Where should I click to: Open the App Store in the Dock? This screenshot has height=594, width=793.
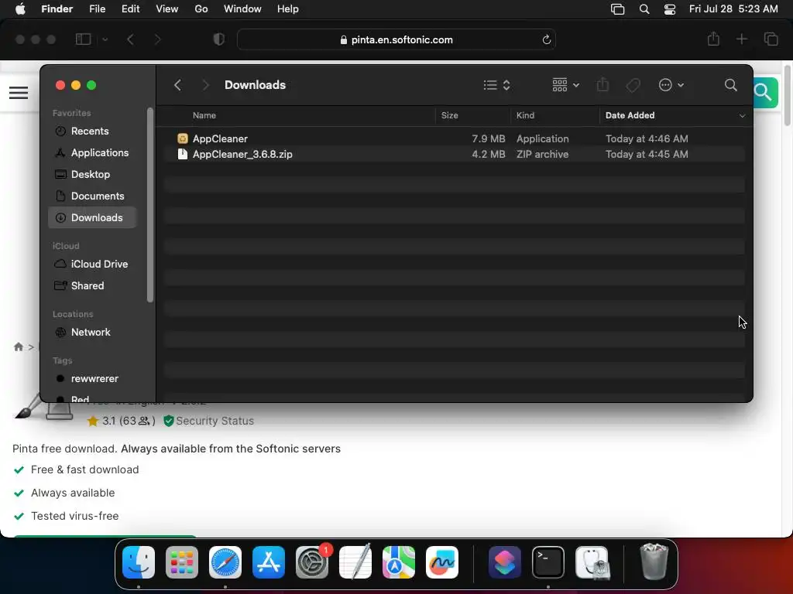coord(269,562)
